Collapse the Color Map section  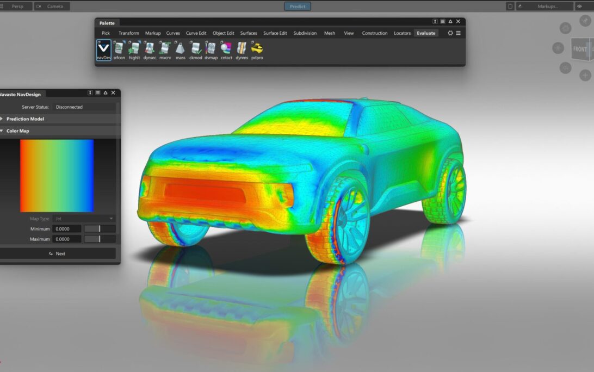pos(18,131)
